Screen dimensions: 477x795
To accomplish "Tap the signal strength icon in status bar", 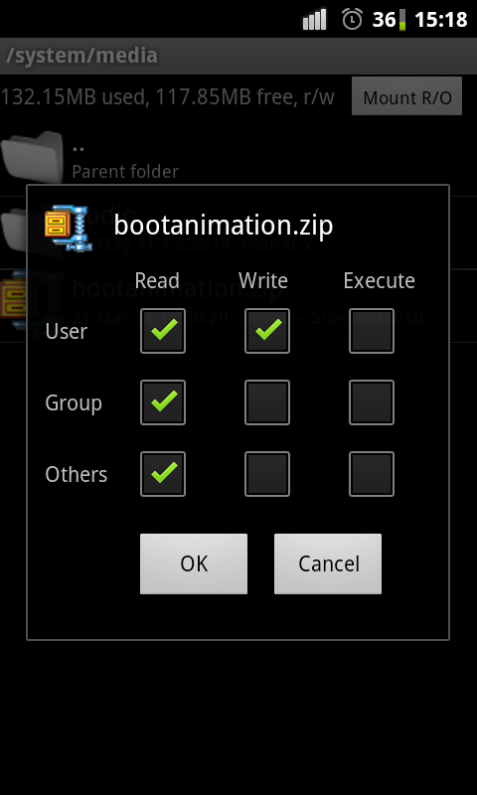I will coord(314,20).
